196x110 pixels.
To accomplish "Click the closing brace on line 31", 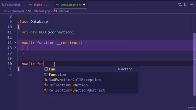I will pyautogui.click(x=18, y=69).
